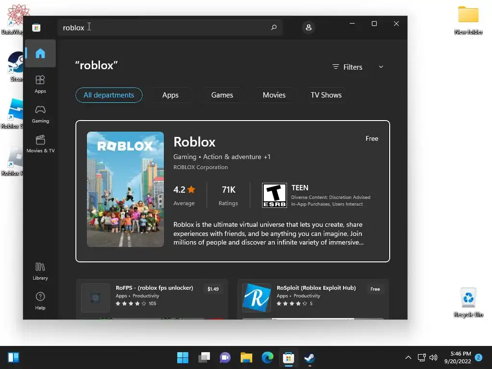
Task: Open the Gaming section in sidebar
Action: click(40, 114)
